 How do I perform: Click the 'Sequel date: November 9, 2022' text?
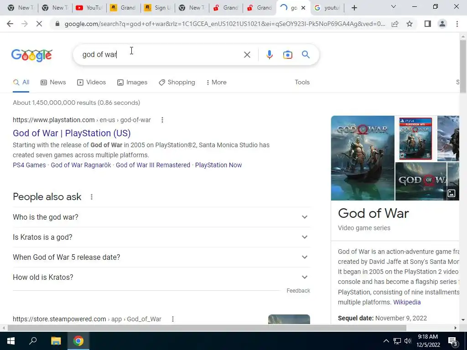382,318
